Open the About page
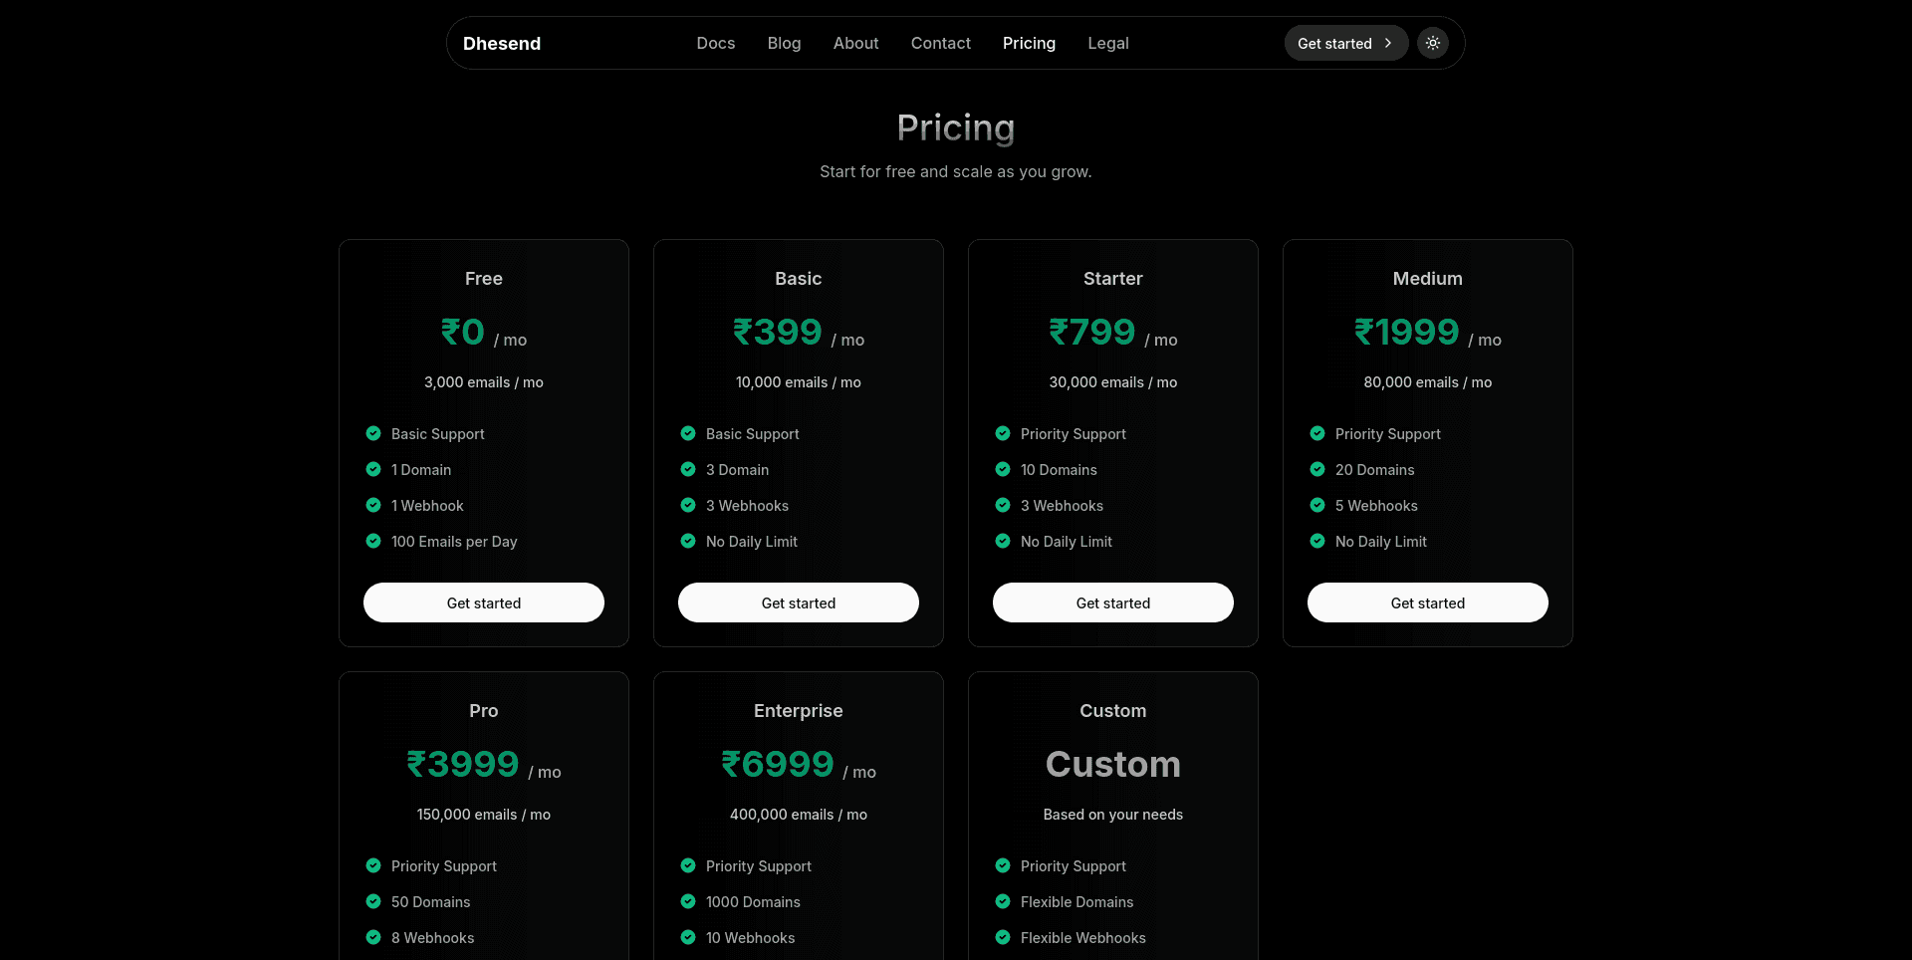 [855, 43]
